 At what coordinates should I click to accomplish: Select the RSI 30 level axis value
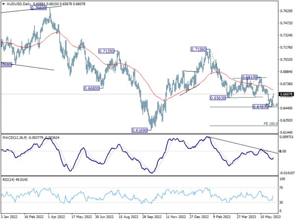282,202
